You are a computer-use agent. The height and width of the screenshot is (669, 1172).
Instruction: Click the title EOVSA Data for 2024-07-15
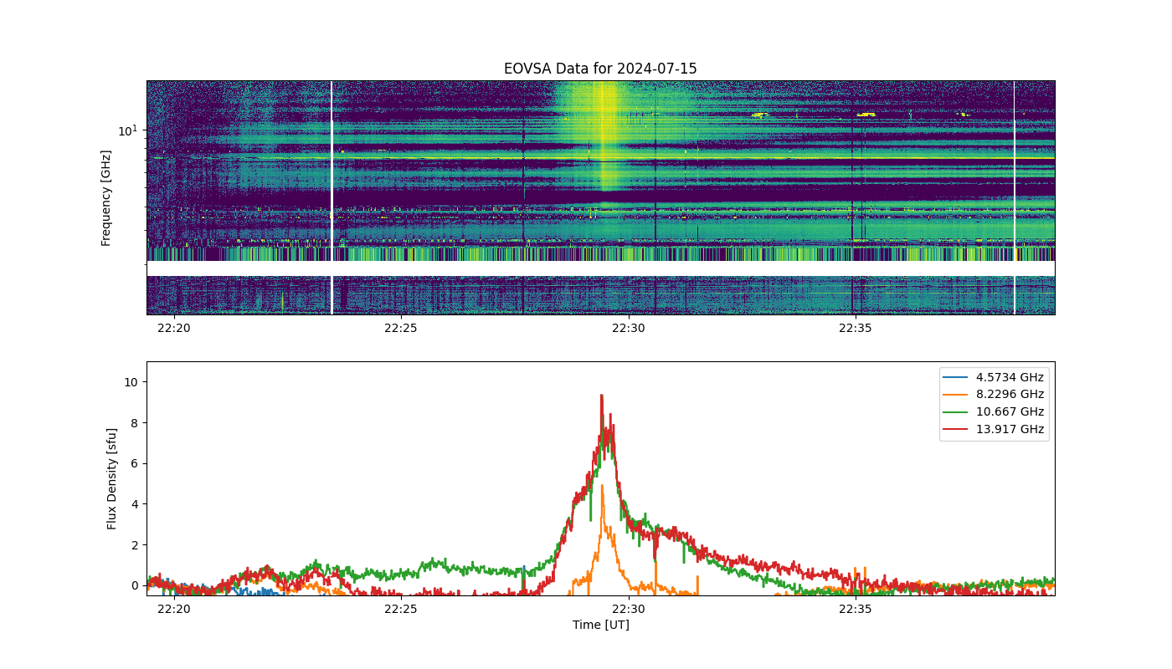(x=600, y=69)
